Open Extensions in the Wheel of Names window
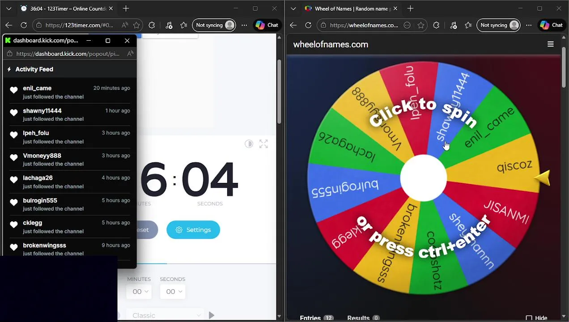 (x=436, y=25)
